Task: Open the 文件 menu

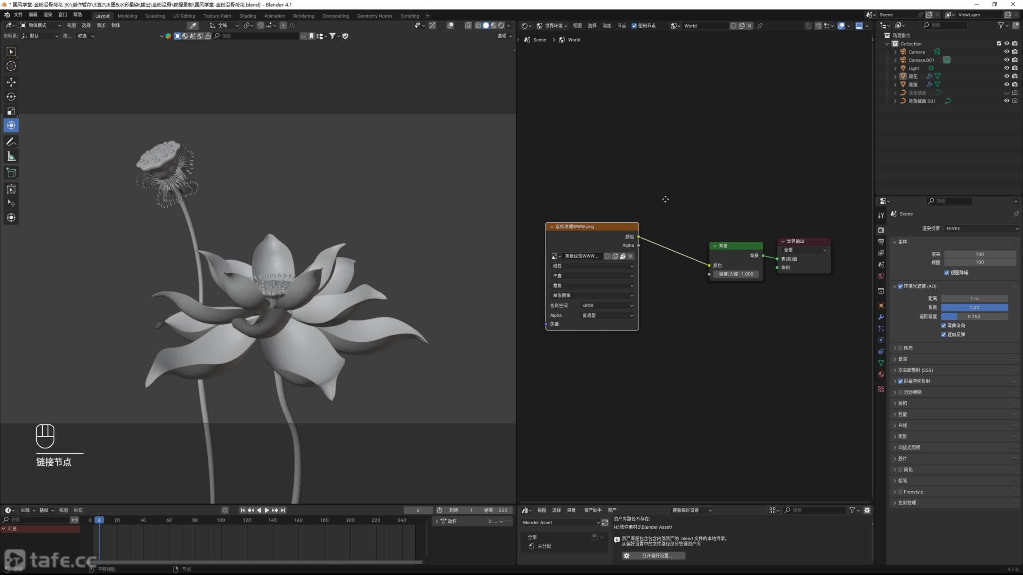Action: 18,15
